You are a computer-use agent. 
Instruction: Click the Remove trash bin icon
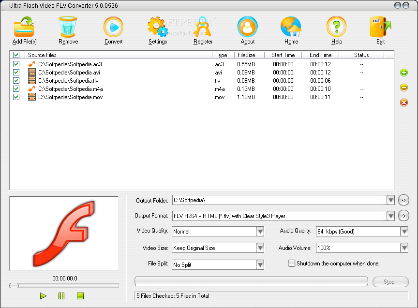point(68,27)
